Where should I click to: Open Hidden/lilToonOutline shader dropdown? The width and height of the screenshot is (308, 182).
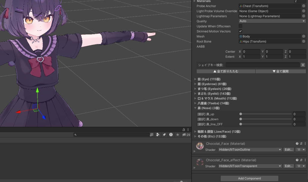250,150
